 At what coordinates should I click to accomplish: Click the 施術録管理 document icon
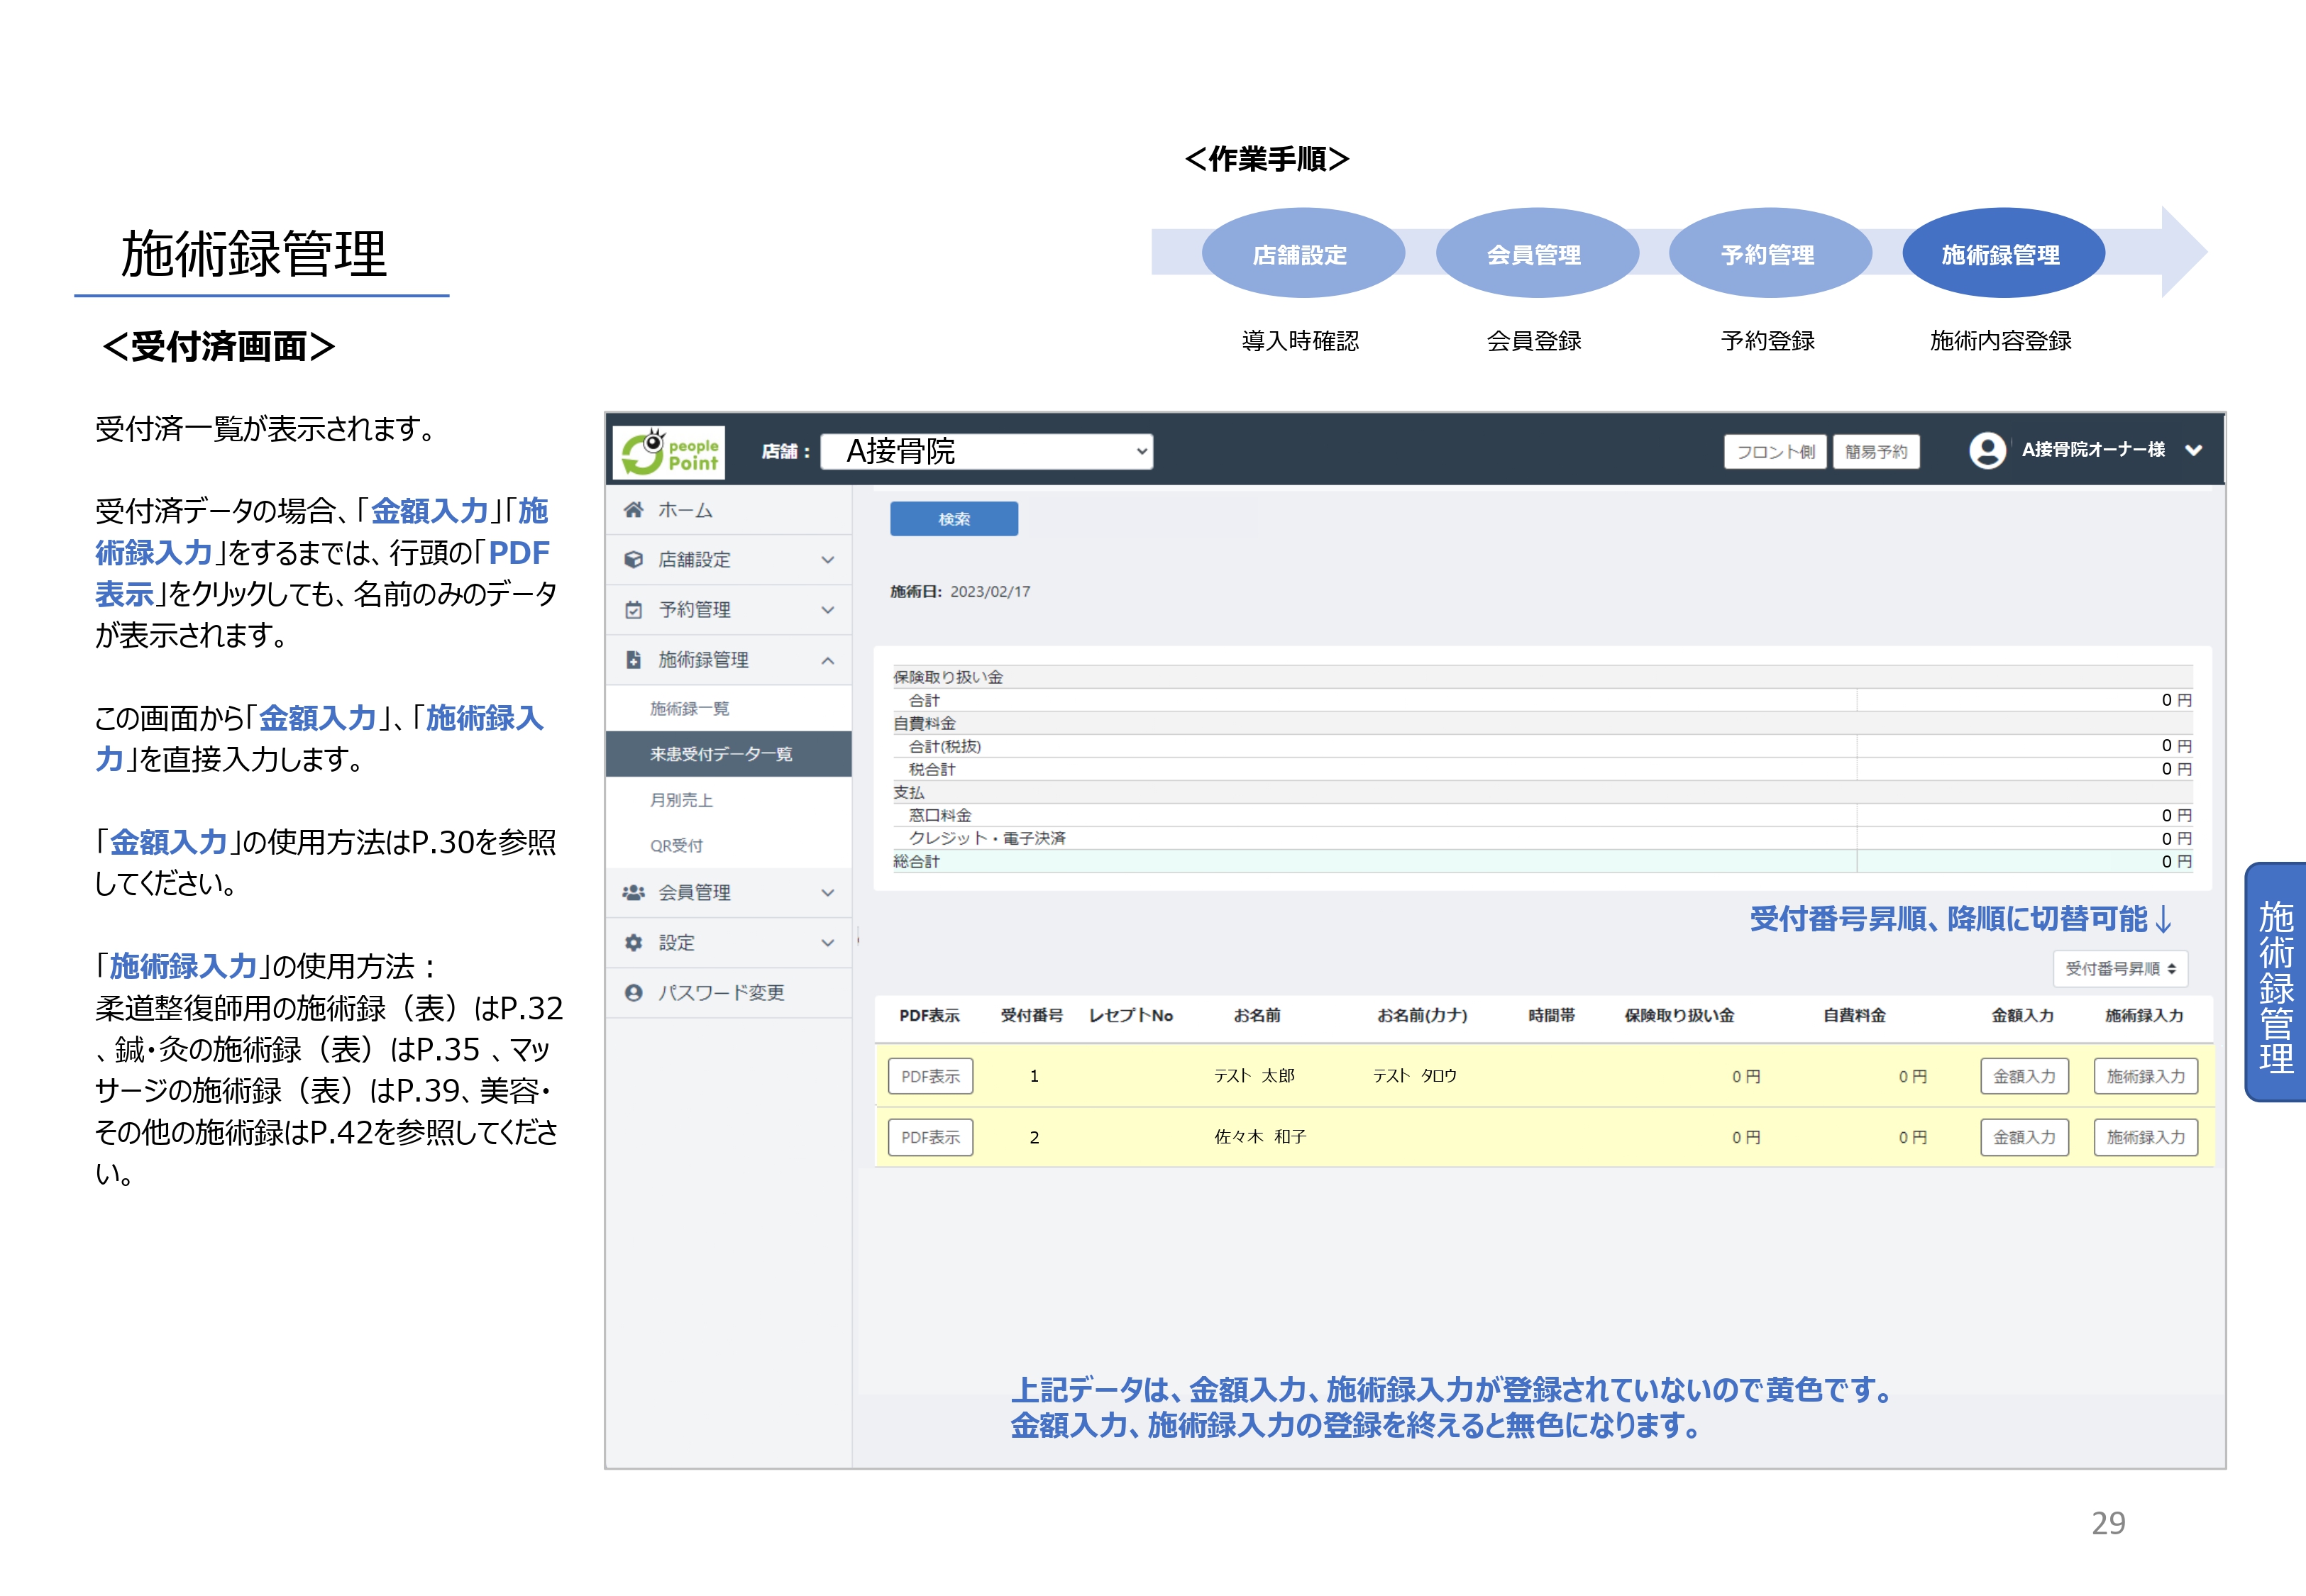(x=633, y=660)
